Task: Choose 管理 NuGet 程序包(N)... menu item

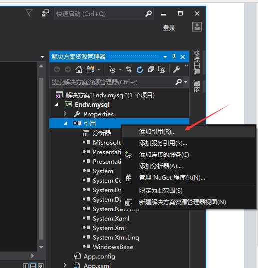Action: (189, 177)
